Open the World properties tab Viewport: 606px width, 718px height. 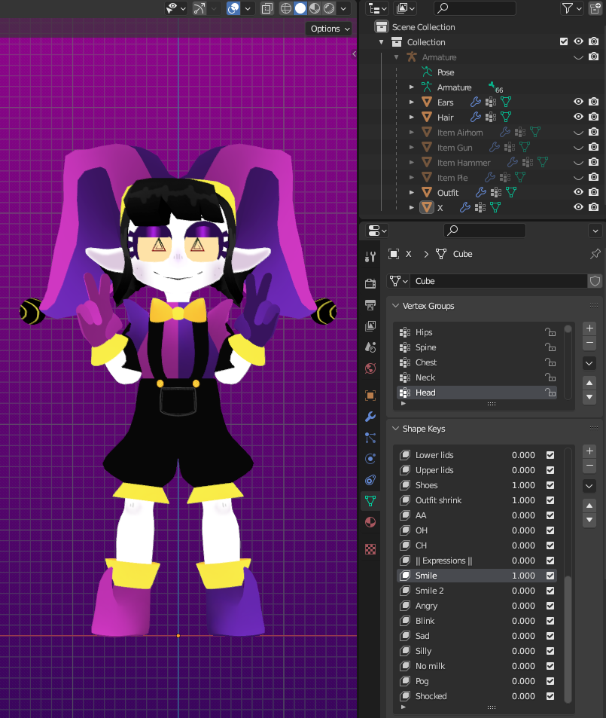pos(370,368)
